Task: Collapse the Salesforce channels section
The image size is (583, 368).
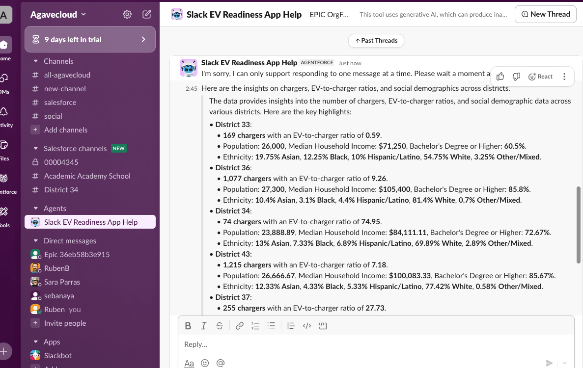Action: pos(36,149)
